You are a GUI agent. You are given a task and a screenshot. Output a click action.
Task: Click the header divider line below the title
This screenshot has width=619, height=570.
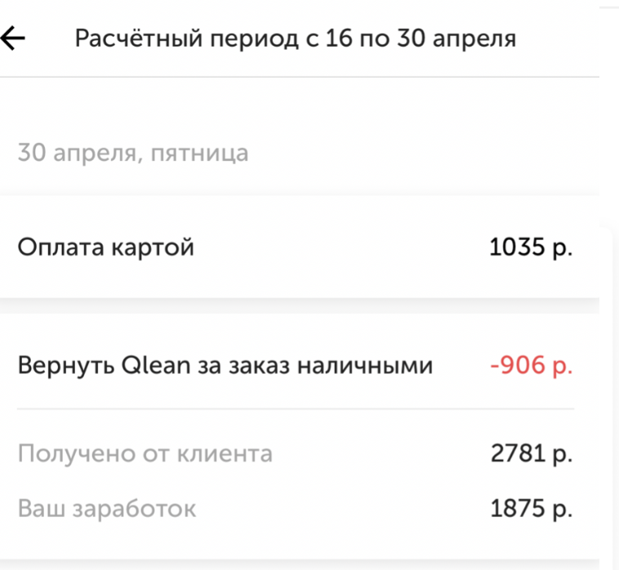(x=299, y=78)
